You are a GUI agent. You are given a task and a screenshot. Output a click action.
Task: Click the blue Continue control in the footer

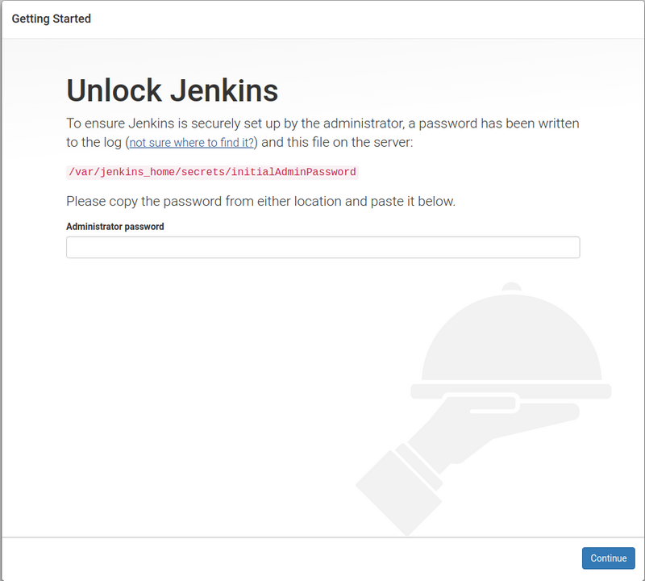608,558
